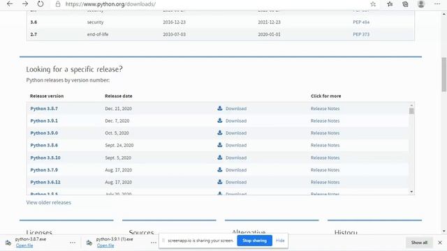Open the PEP 494 link
Screen dimensions: 447x251
tap(361, 22)
